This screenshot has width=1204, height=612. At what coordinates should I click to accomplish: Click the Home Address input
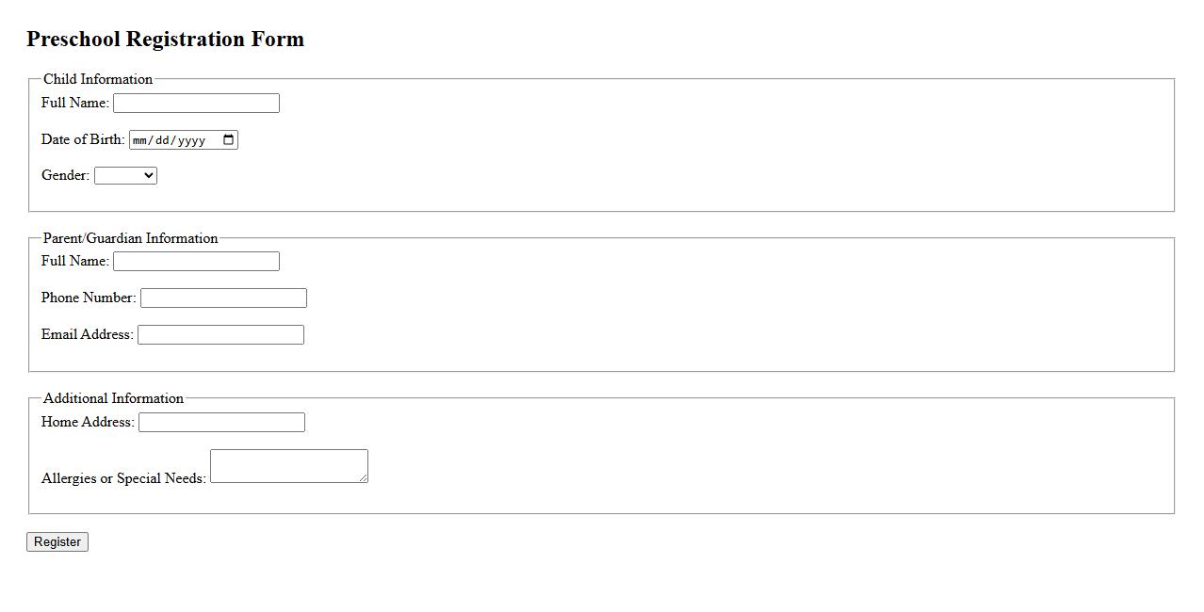221,423
